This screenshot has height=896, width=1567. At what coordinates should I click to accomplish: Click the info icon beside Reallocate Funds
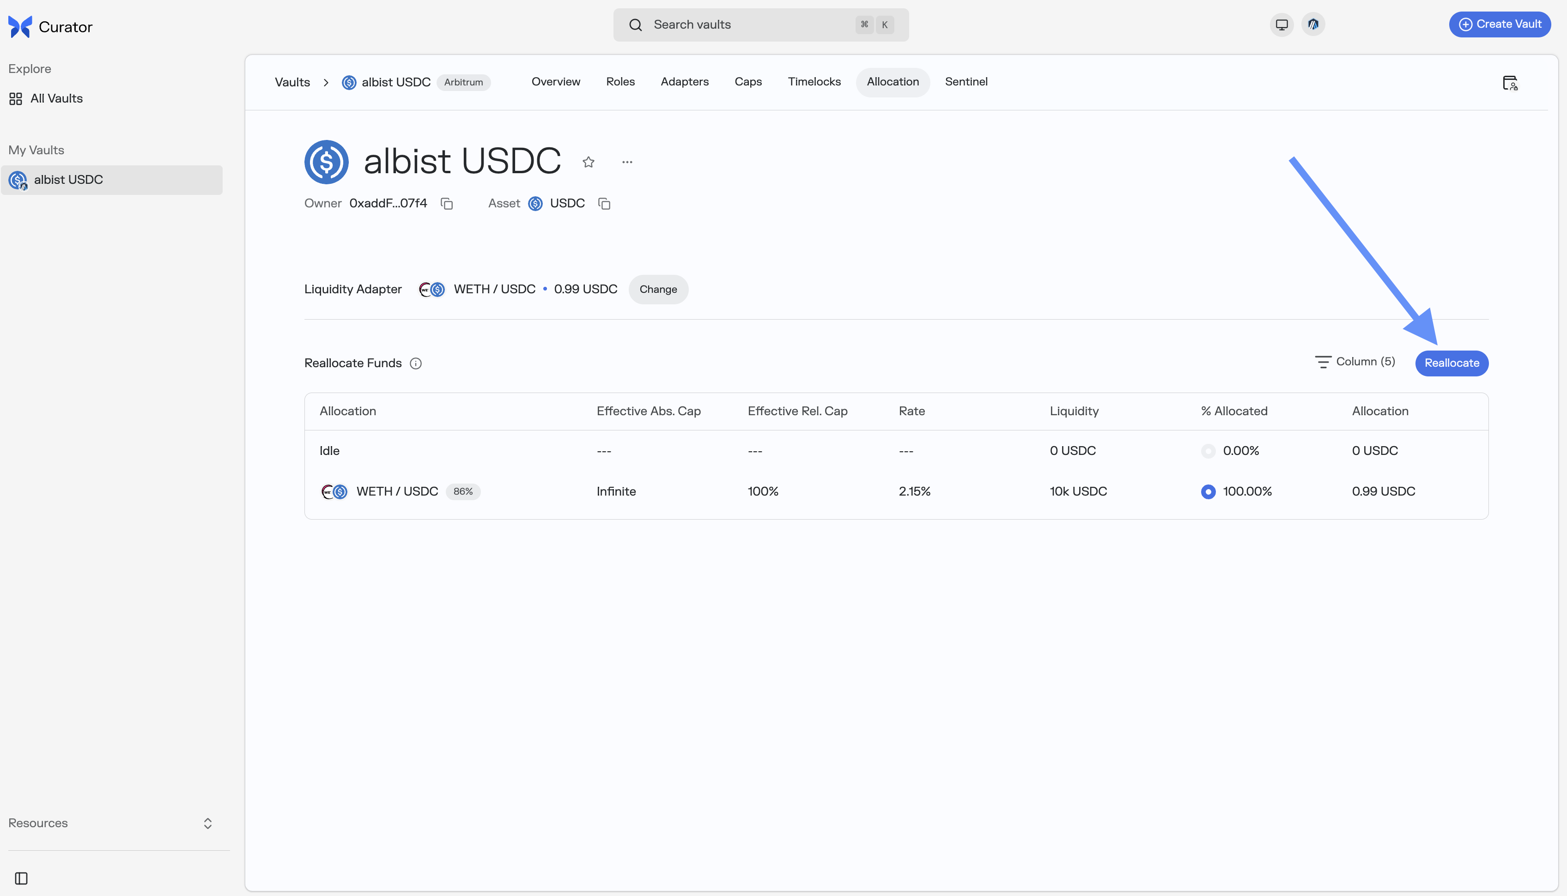[416, 363]
